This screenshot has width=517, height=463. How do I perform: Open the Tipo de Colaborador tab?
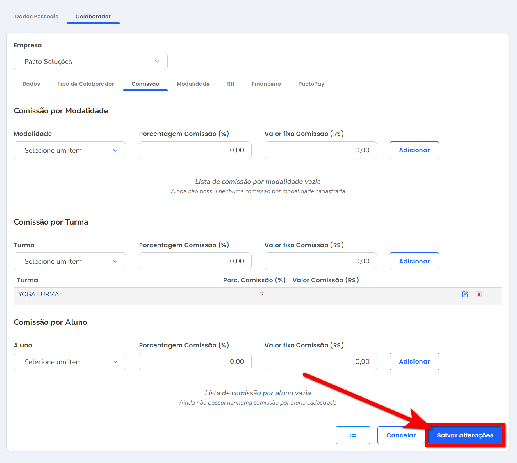click(x=85, y=84)
